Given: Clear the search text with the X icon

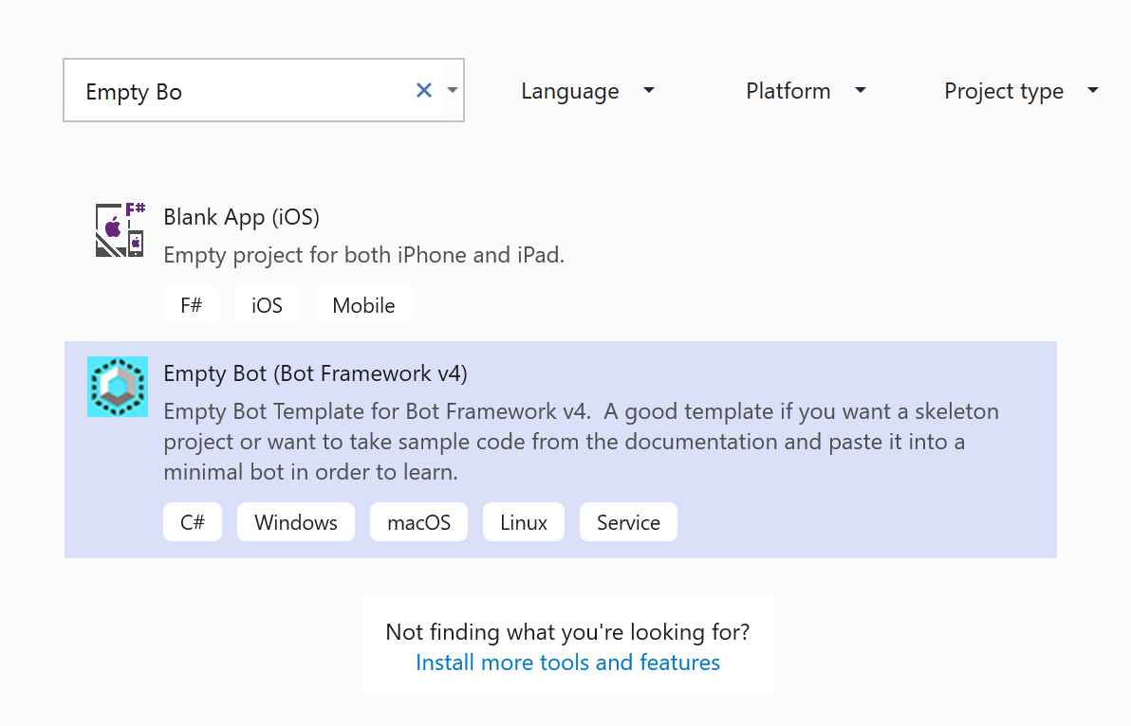Looking at the screenshot, I should tap(424, 90).
